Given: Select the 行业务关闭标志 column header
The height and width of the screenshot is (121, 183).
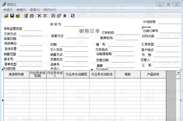Looking at the screenshot, I should tap(102, 74).
